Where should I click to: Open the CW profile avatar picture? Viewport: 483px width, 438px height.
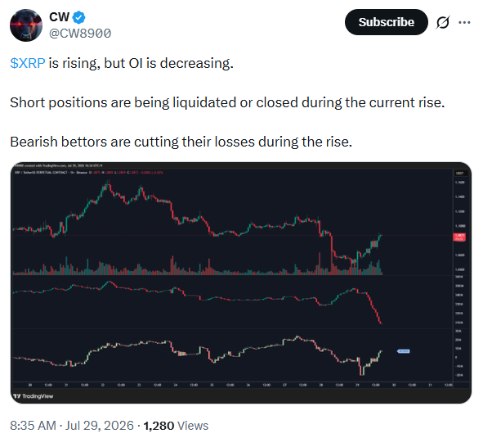pyautogui.click(x=26, y=25)
